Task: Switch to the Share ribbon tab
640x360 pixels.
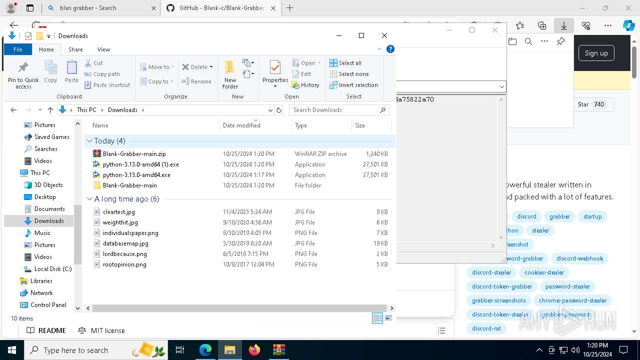Action: coord(75,49)
